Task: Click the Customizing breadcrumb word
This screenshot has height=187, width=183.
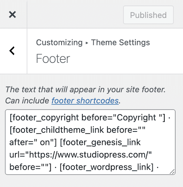Action: [59, 43]
